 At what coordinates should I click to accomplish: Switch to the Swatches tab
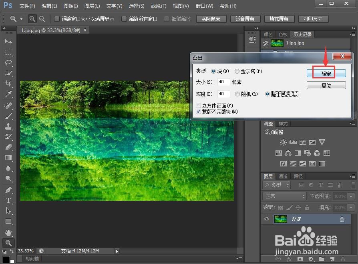283,34
